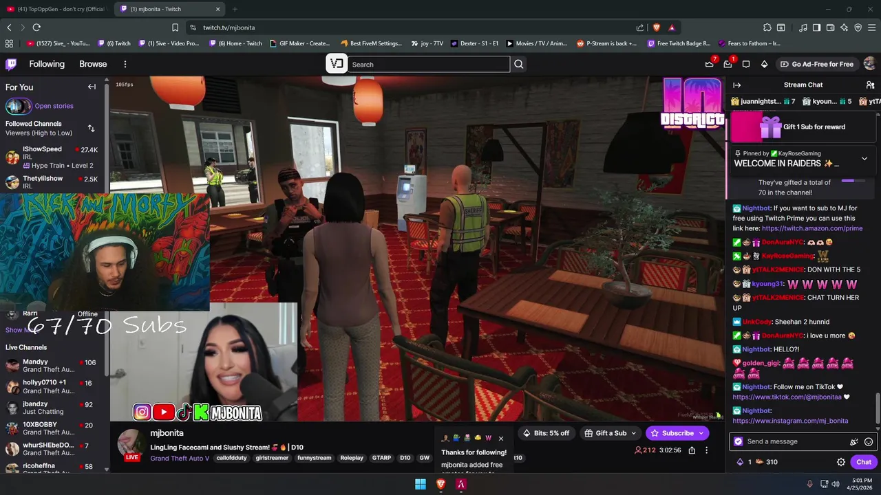Open bookmark '(6) Home - Twitch'
The width and height of the screenshot is (881, 495).
pos(235,43)
